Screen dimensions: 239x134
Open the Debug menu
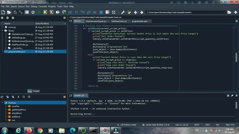tap(34, 6)
